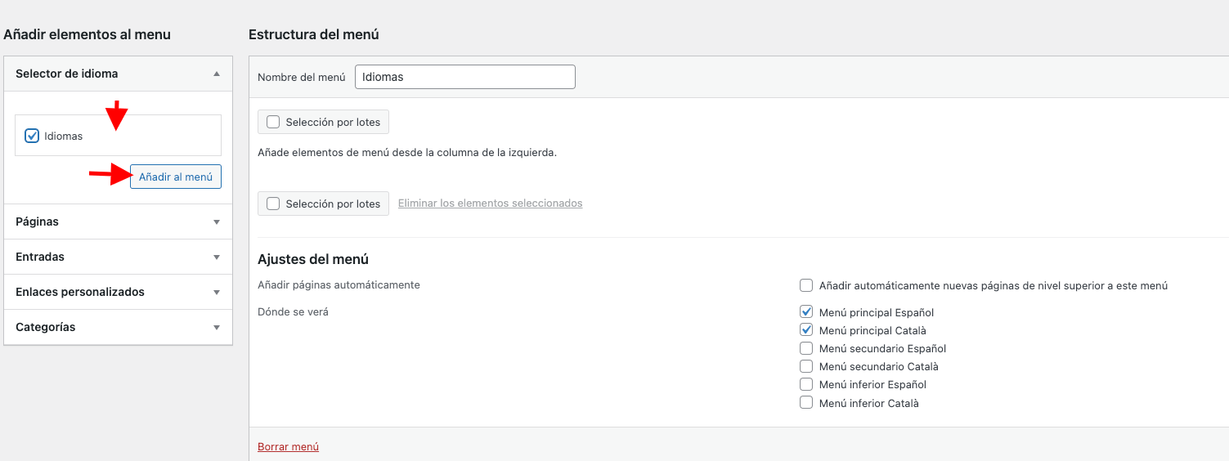The height and width of the screenshot is (461, 1229).
Task: Uncheck Menú principal Español
Action: click(x=806, y=312)
